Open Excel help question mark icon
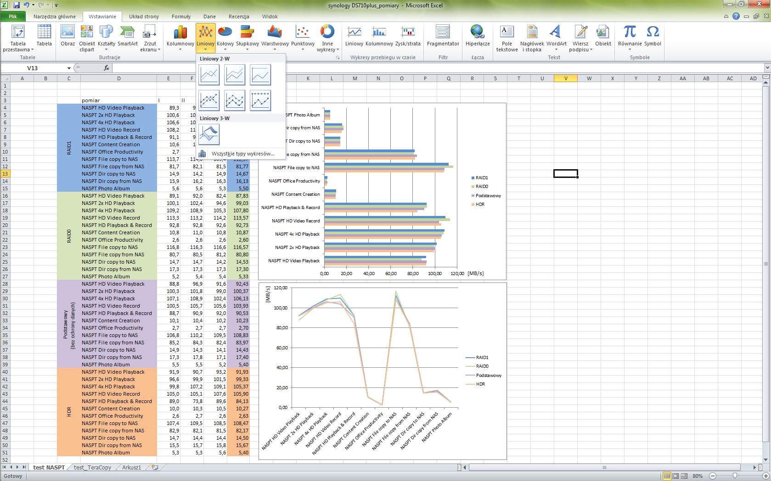The width and height of the screenshot is (771, 481). click(x=736, y=16)
